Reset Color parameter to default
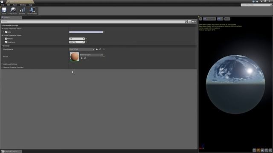The height and width of the screenshot is (153, 273). [104, 32]
